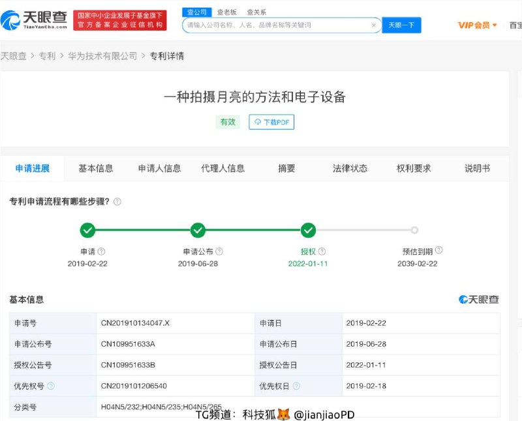The width and height of the screenshot is (522, 421).
Task: Switch to the 法律状态 tab
Action: click(x=349, y=167)
